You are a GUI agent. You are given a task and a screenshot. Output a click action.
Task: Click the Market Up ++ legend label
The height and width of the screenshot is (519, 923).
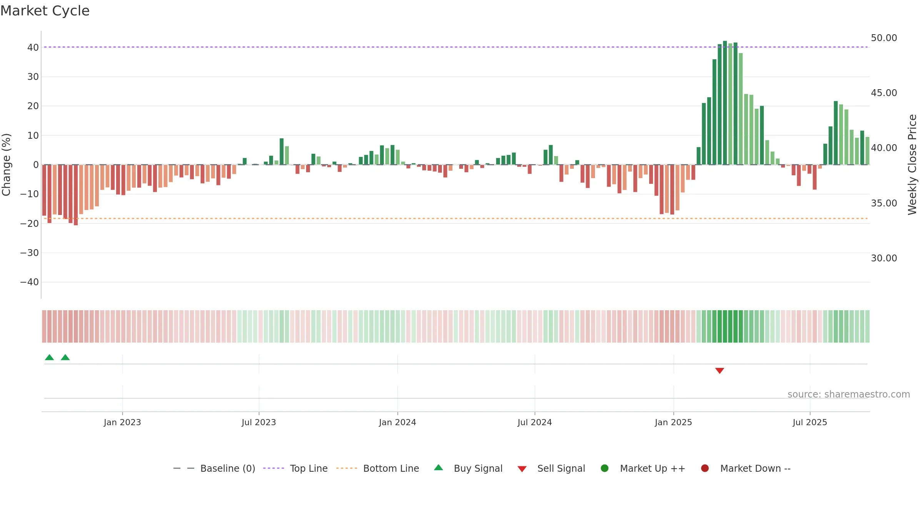click(x=653, y=468)
